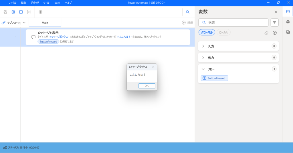Add a new variable with plus icon
Viewport: 293px width, 153px height.
coord(275,33)
